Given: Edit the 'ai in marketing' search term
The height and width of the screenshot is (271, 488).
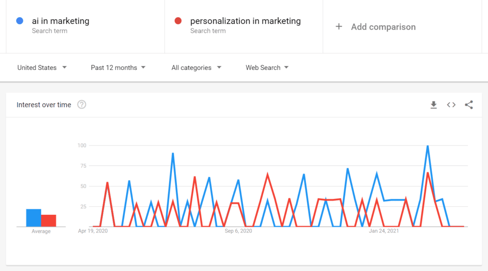Looking at the screenshot, I should tap(61, 21).
